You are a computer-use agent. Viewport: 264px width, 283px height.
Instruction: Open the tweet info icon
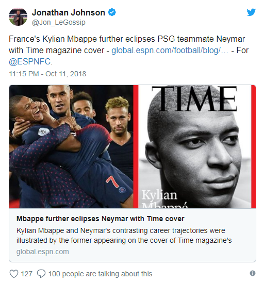point(253,273)
